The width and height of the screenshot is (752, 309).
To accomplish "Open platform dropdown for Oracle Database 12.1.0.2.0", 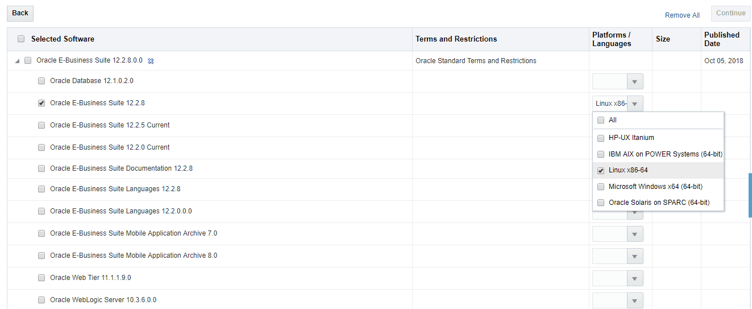I will (635, 81).
